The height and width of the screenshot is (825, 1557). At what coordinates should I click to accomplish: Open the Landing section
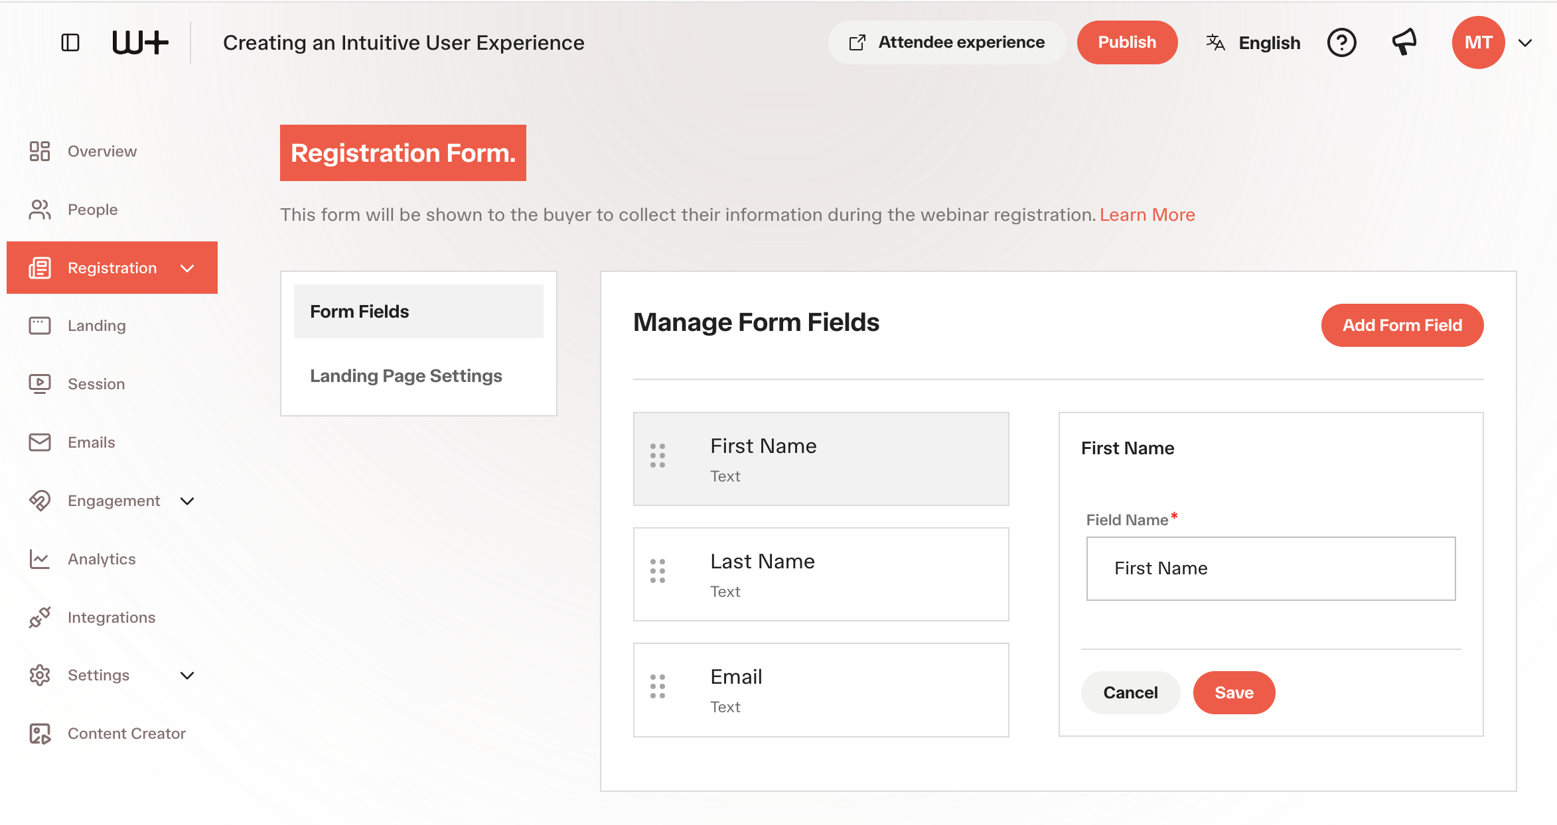click(x=97, y=326)
